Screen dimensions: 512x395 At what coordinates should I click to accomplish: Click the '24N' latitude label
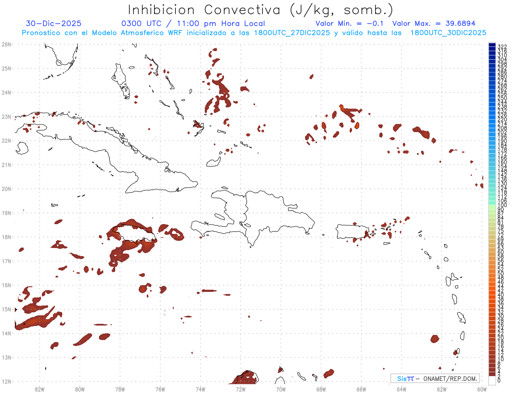[6, 92]
